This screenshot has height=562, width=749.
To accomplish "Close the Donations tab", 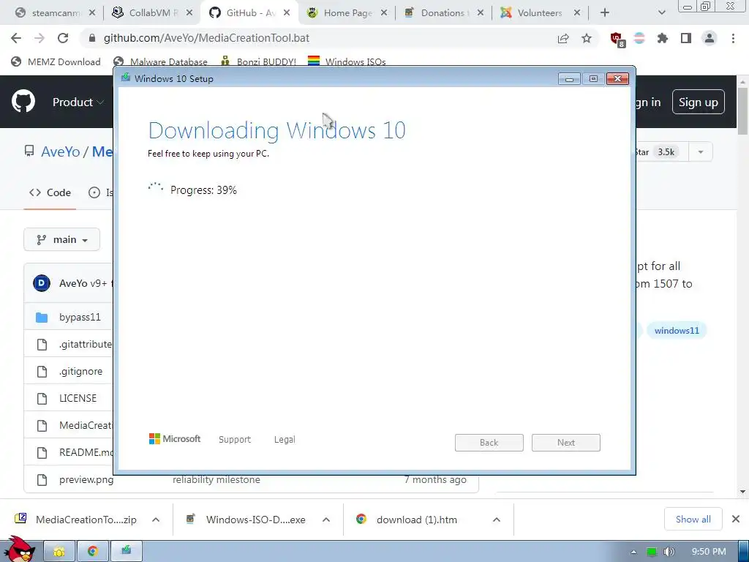I will 481,13.
